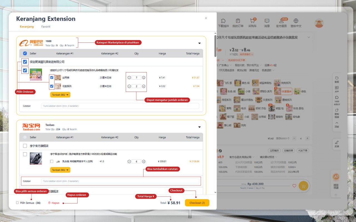The image size is (356, 222).
Task: Increase quantity for 乳白色 shoe SKU
Action: (x=144, y=162)
